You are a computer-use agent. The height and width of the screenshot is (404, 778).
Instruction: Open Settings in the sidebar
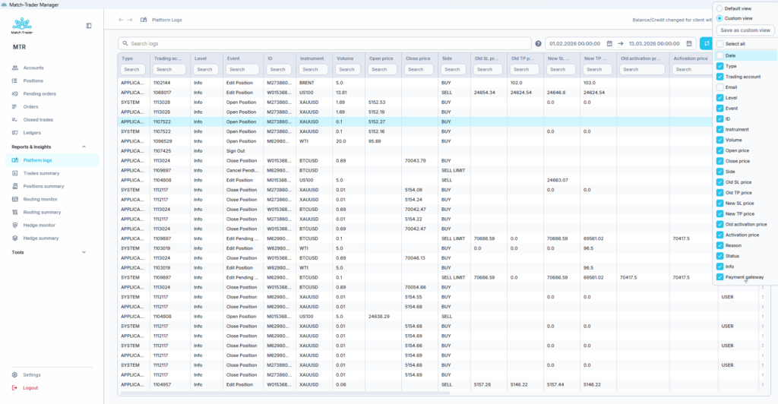32,375
